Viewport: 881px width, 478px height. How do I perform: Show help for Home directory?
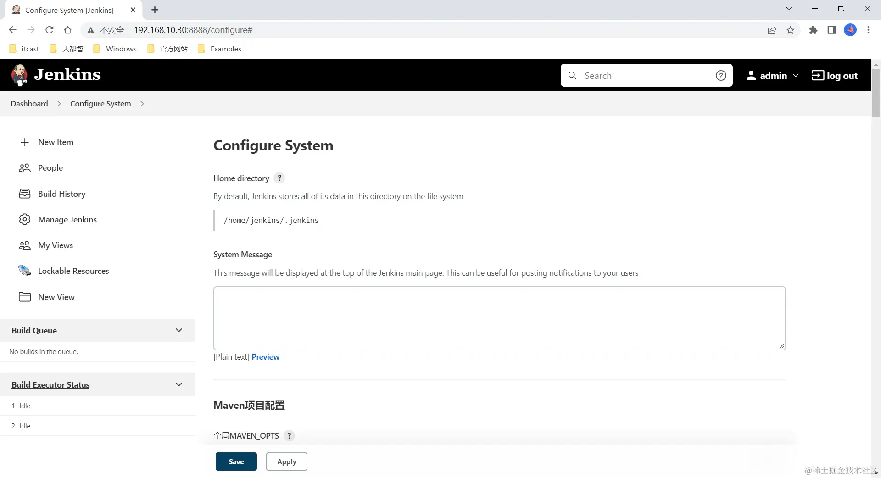point(279,178)
